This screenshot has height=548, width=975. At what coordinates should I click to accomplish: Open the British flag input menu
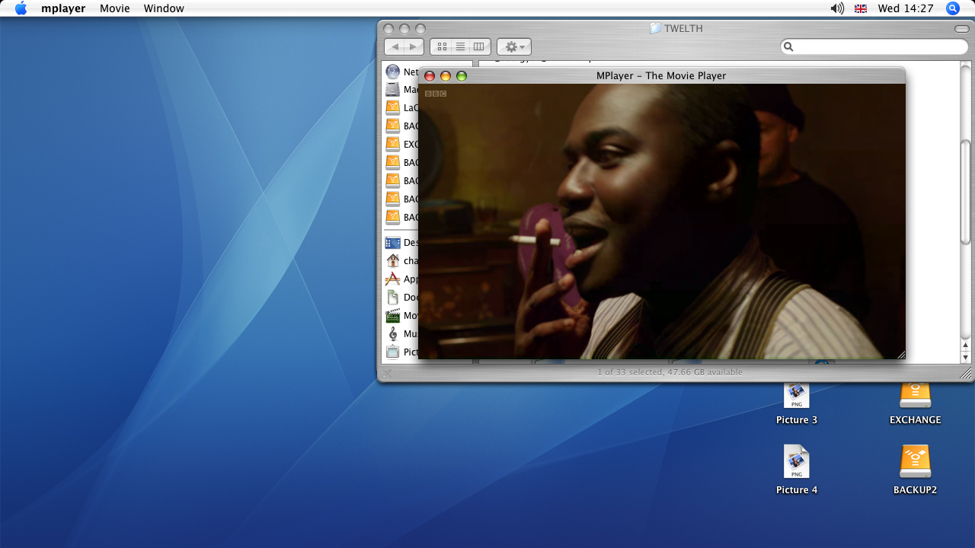tap(861, 8)
